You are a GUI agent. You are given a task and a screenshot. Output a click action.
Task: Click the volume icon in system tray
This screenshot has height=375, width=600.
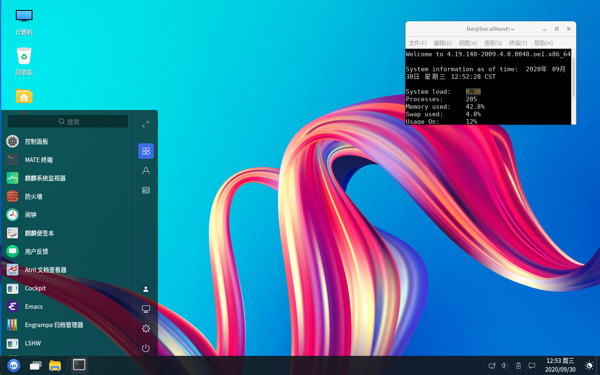[x=505, y=365]
